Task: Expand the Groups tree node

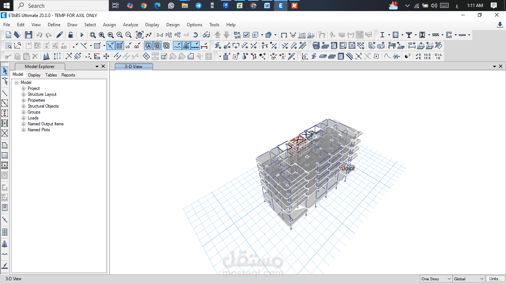Action: [x=24, y=112]
